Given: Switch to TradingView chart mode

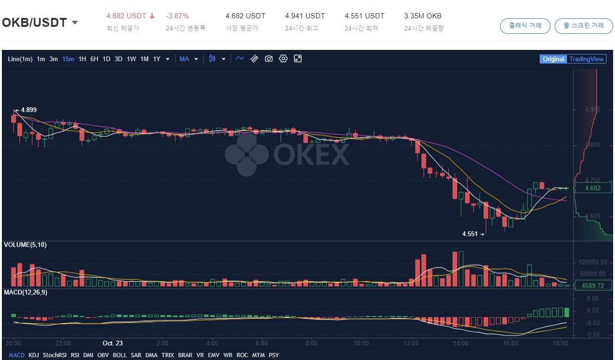Looking at the screenshot, I should click(x=586, y=59).
